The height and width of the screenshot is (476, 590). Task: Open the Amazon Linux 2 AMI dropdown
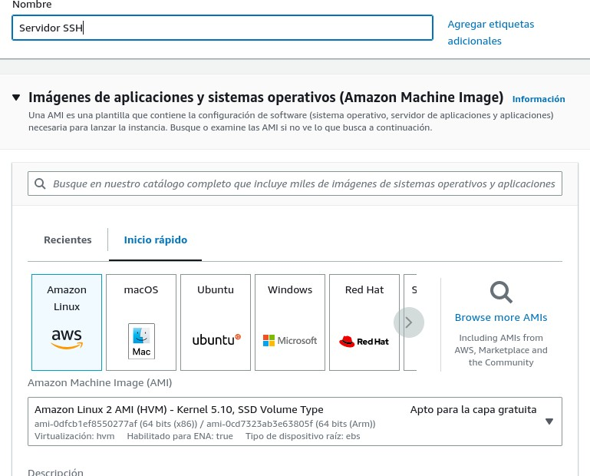click(295, 421)
